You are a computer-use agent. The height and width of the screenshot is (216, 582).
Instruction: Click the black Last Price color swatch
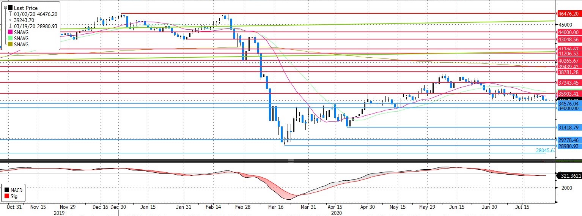9,8
